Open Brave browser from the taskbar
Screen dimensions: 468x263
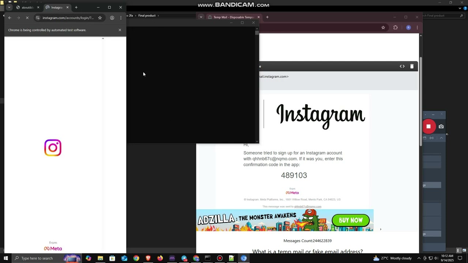pos(148,258)
